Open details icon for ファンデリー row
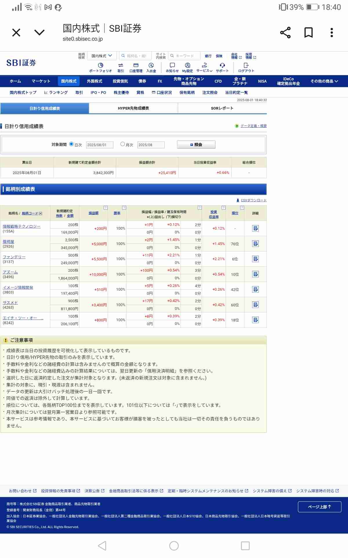Image resolution: width=348 pixels, height=558 pixels. (255, 259)
